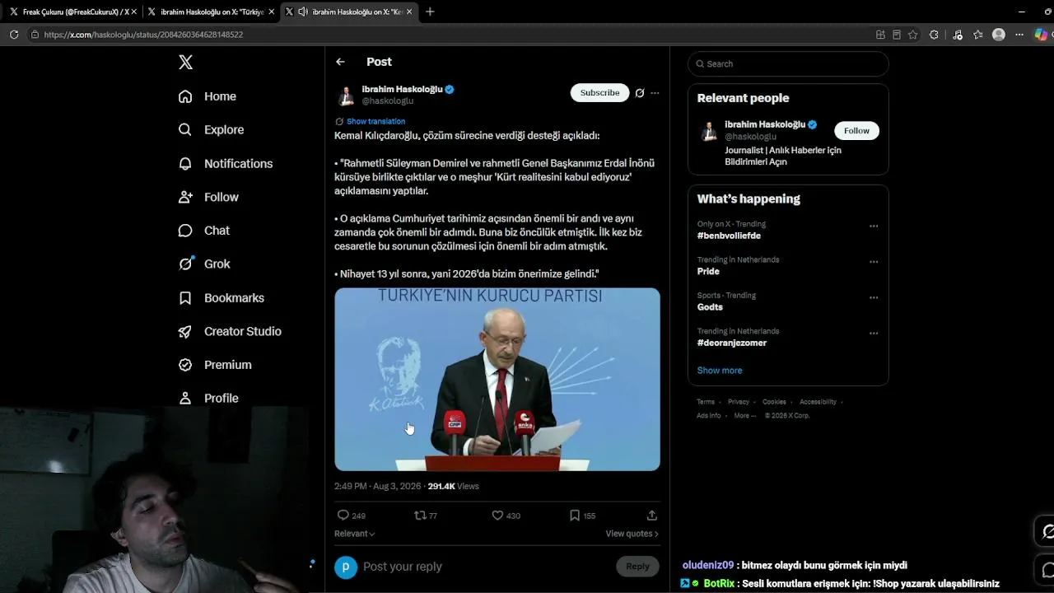Screen dimensions: 1054x593
Task: Open more options for Godts trend
Action: [x=874, y=297]
